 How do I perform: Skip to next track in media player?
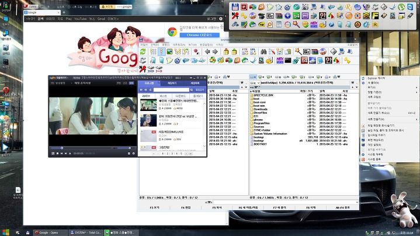66,153
